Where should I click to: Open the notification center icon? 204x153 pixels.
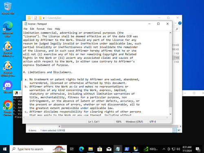pyautogui.click(x=198, y=149)
